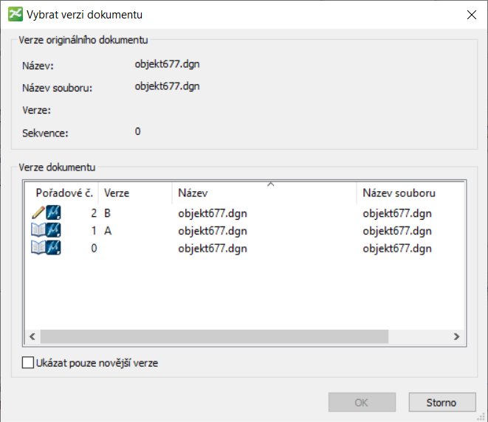The height and width of the screenshot is (422, 488).
Task: Enable 'Ukázat pouze novější verze' checkbox
Action: pyautogui.click(x=29, y=363)
